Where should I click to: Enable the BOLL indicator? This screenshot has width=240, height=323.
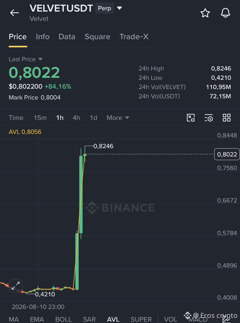tap(63, 319)
